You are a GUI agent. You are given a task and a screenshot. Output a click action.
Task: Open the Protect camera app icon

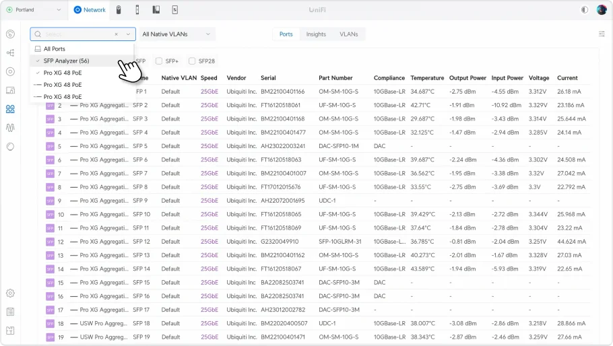[x=119, y=10]
